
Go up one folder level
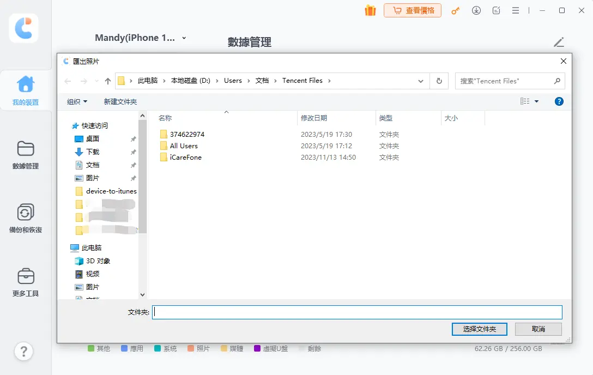[108, 81]
